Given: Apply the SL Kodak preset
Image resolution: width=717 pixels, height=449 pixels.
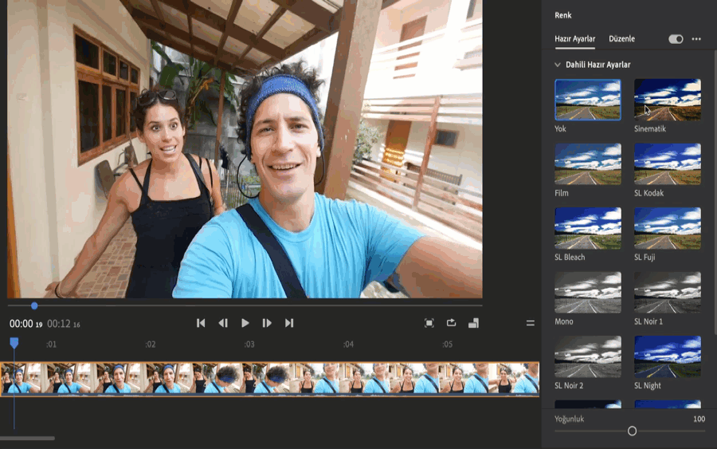Looking at the screenshot, I should click(668, 164).
